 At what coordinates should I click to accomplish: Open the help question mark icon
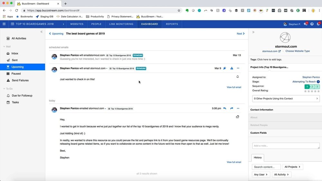coord(312,24)
